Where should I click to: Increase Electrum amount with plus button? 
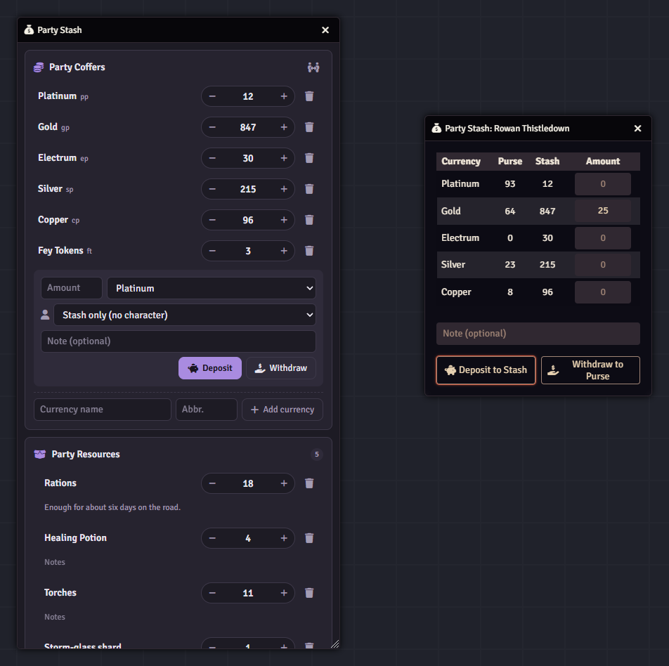point(284,158)
